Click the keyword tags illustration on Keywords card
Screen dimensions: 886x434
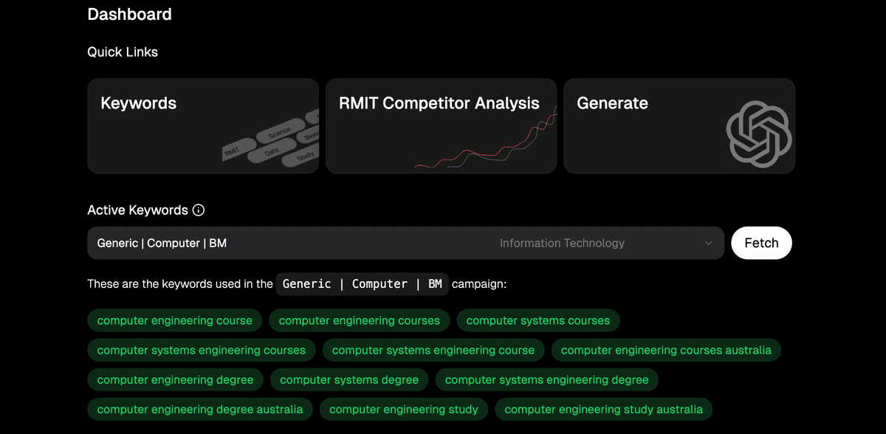(x=271, y=142)
